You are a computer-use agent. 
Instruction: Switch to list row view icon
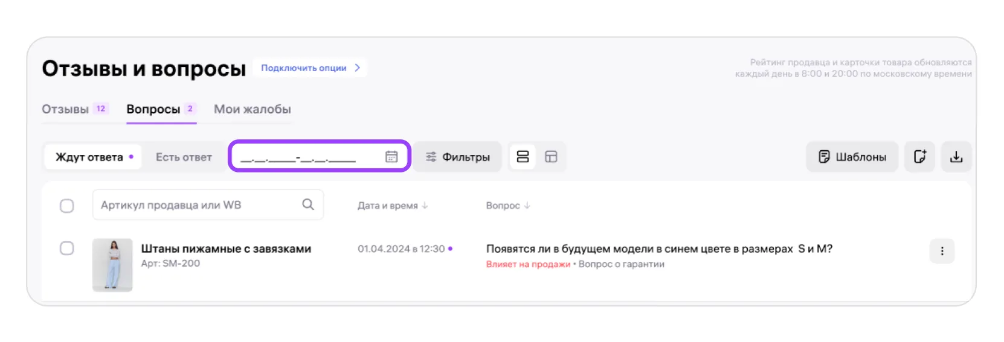click(x=523, y=157)
